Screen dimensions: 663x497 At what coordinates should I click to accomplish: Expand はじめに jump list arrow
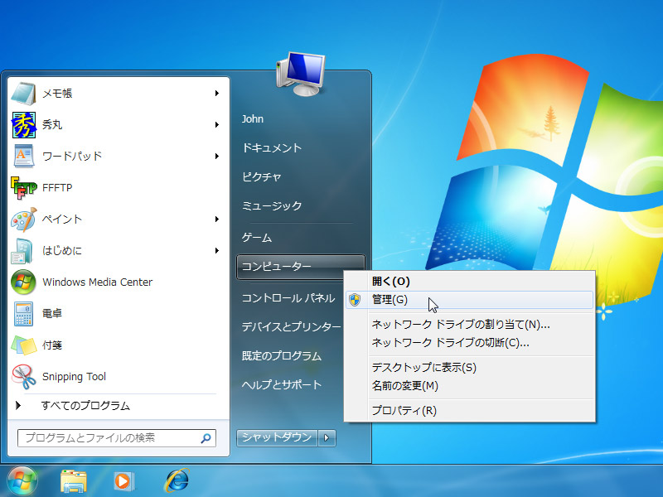tap(217, 251)
